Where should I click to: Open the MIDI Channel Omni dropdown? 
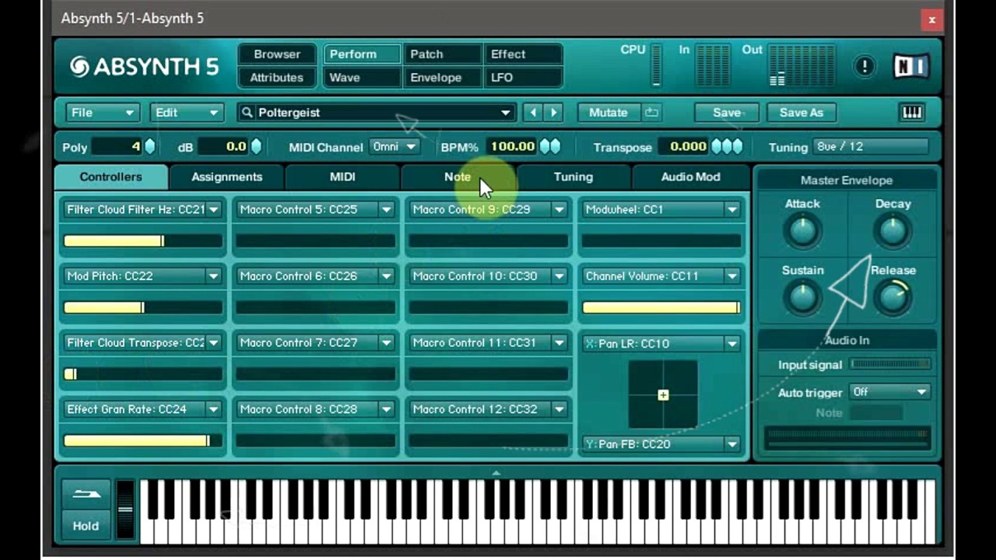tap(395, 146)
